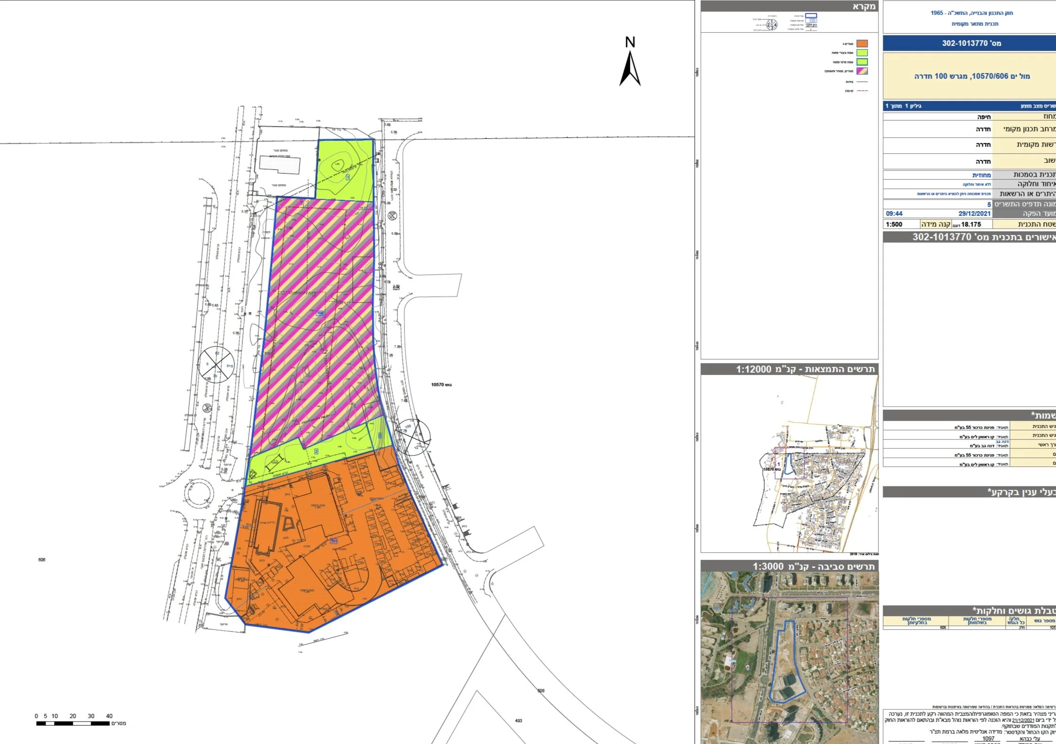This screenshot has width=1056, height=744.
Task: Click the numbered circle symbol in legend
Action: pyautogui.click(x=772, y=24)
